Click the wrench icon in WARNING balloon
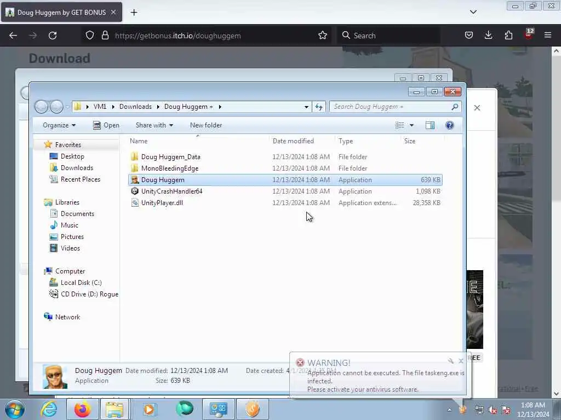 click(451, 361)
